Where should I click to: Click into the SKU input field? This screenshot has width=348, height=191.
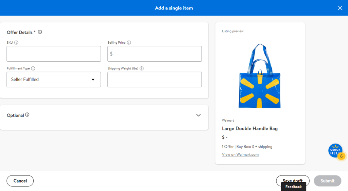coord(54,54)
